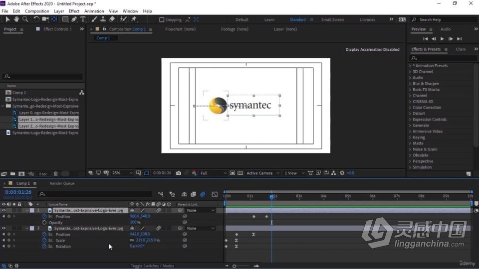Open the 25% magnification dropdown
The height and width of the screenshot is (269, 479).
[122, 173]
